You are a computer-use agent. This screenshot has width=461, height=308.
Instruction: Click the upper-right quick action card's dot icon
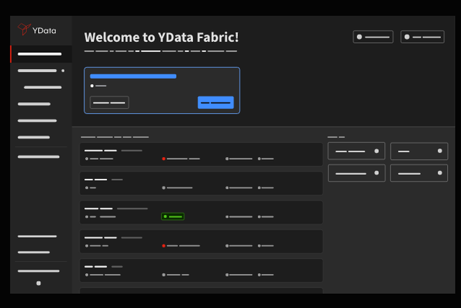coord(440,151)
